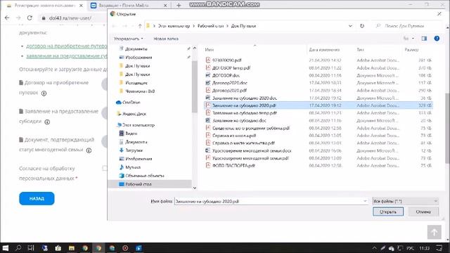This screenshot has height=253, width=450.
Task: Select the file Договор2020.doc
Action: point(230,83)
